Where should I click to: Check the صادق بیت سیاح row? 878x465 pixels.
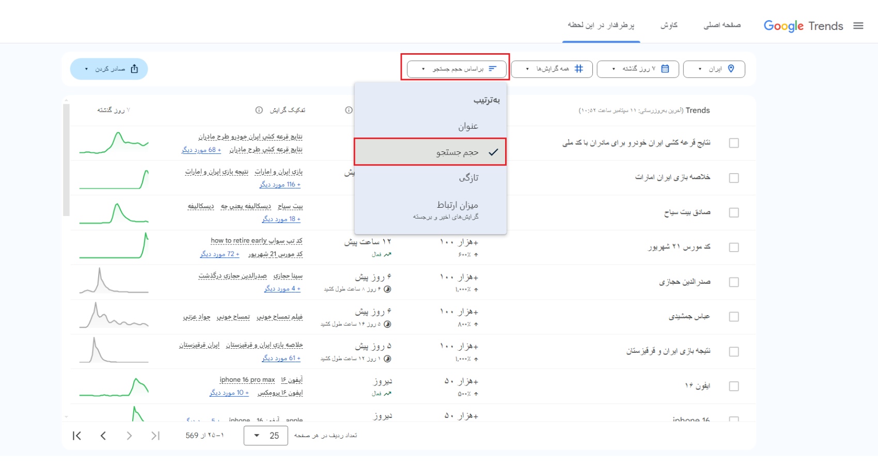tap(733, 212)
